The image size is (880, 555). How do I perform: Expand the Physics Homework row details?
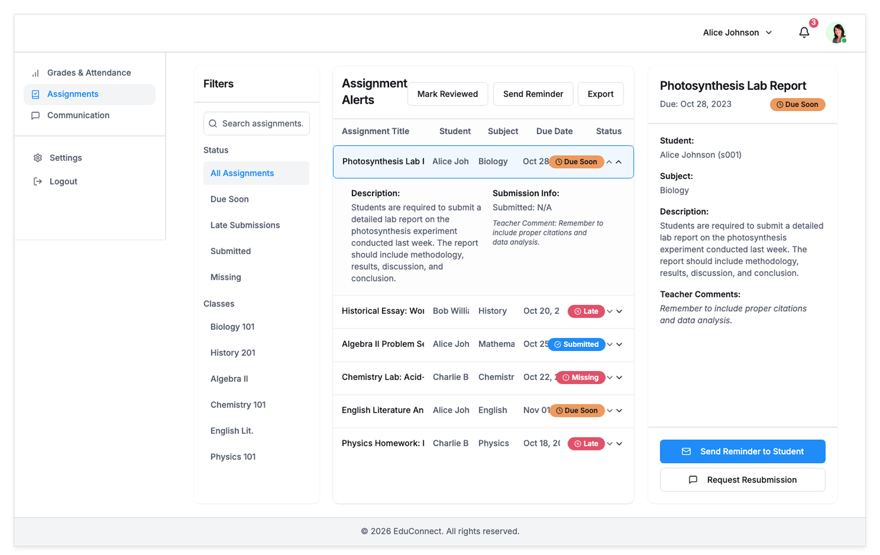pos(619,444)
